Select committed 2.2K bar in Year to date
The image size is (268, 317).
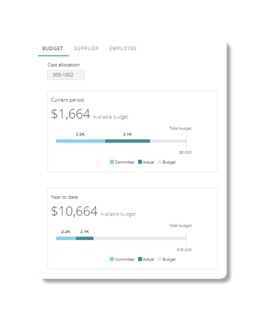[x=66, y=238]
